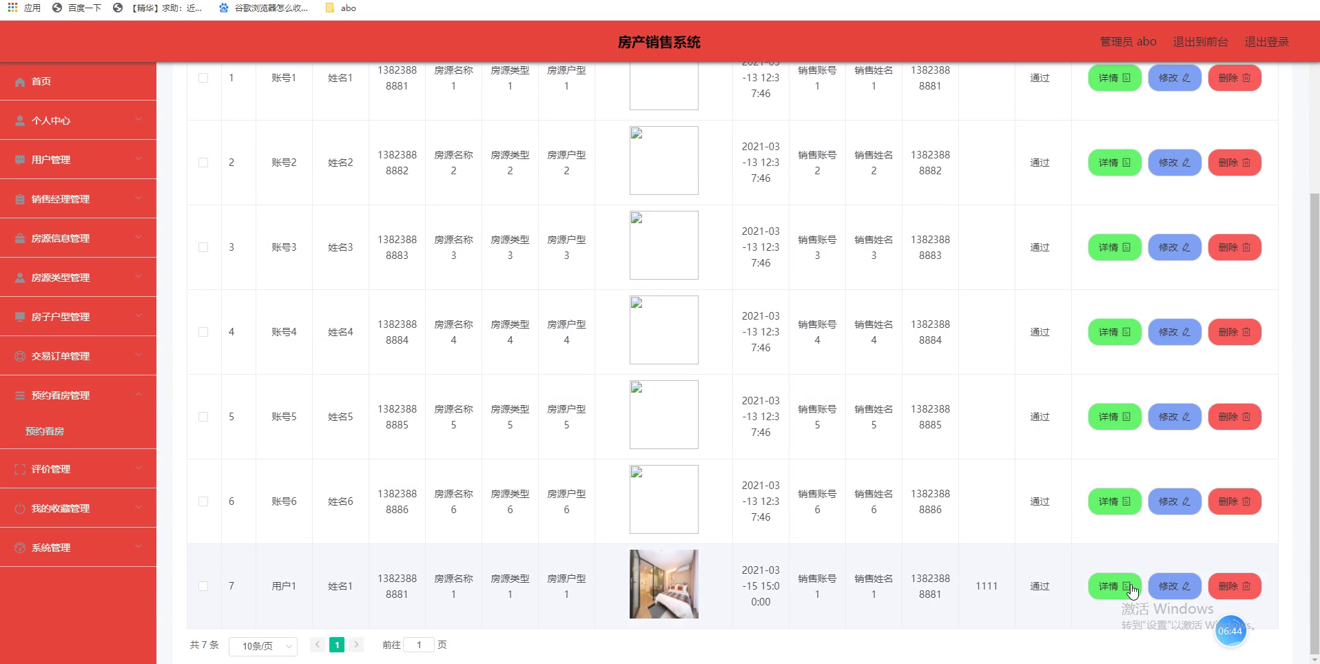Click the 共 7 条 total count text
1320x664 pixels.
(205, 645)
